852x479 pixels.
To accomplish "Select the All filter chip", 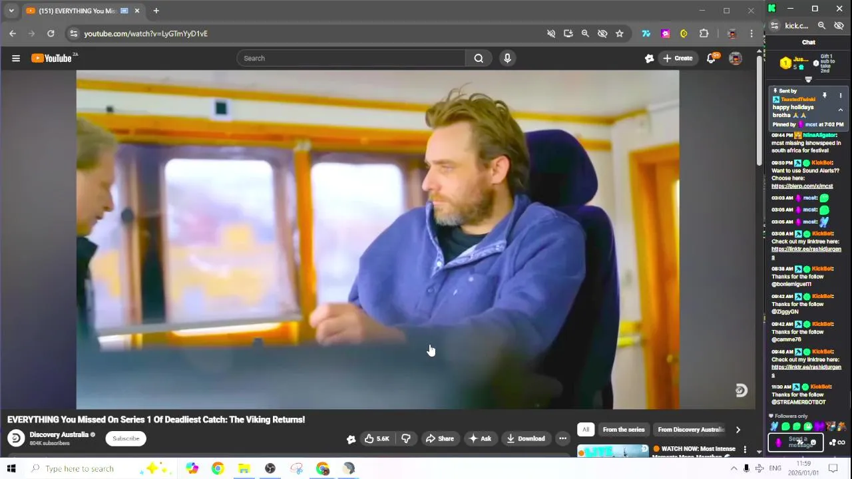I will point(586,430).
